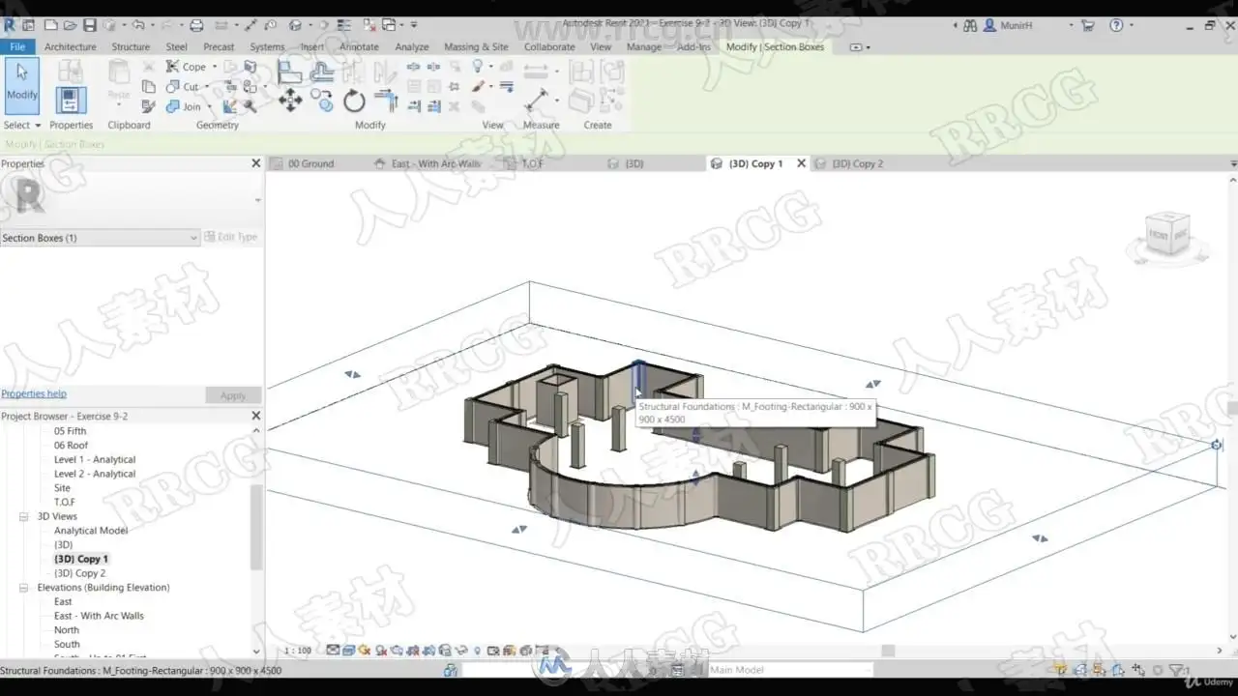Toggle Shadows on view control bar
The width and height of the screenshot is (1238, 696).
(x=381, y=651)
